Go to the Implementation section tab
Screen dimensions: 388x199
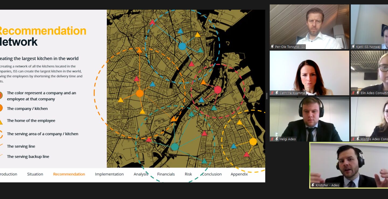click(109, 174)
